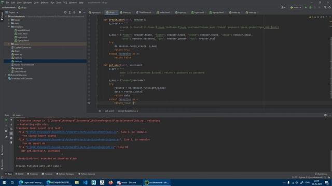
Task: Click the locate-in-project target icon
Action: pyautogui.click(x=65, y=12)
